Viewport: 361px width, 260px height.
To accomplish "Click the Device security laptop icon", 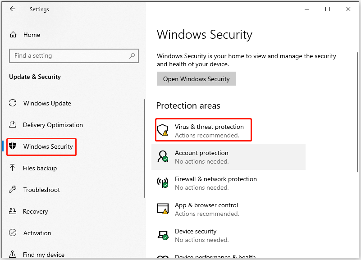I will 162,235.
